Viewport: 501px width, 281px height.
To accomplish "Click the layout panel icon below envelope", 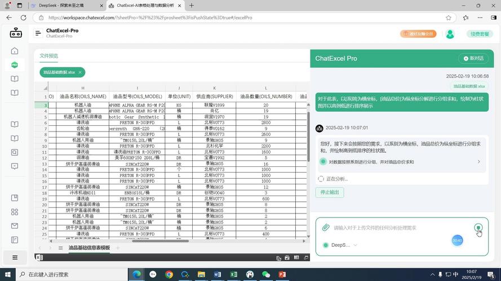I will (15, 240).
